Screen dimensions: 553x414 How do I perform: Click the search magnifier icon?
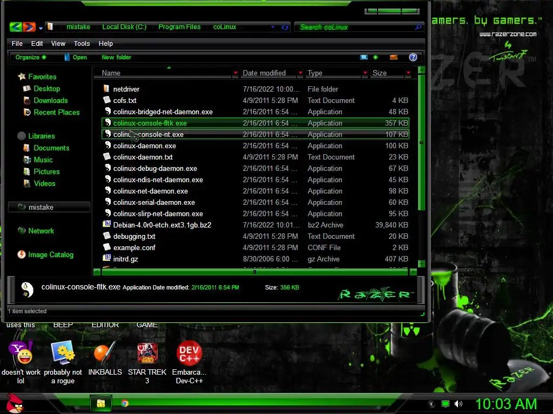419,27
